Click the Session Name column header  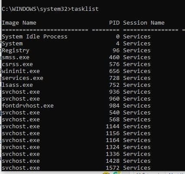coord(144,23)
